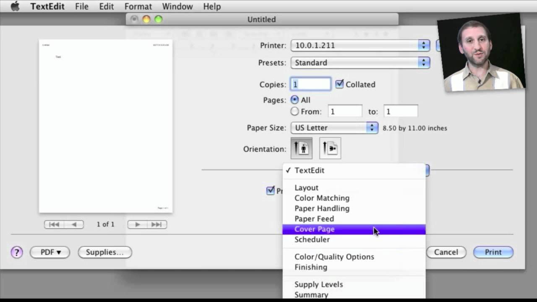
Task: Click the Copies input field
Action: [311, 84]
